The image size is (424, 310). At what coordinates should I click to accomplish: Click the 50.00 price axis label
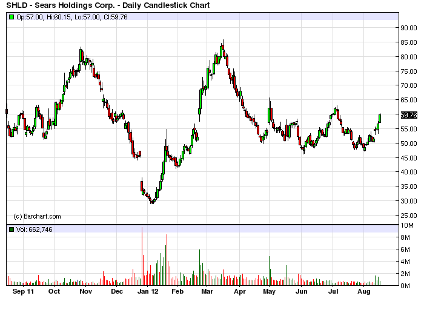pos(409,143)
